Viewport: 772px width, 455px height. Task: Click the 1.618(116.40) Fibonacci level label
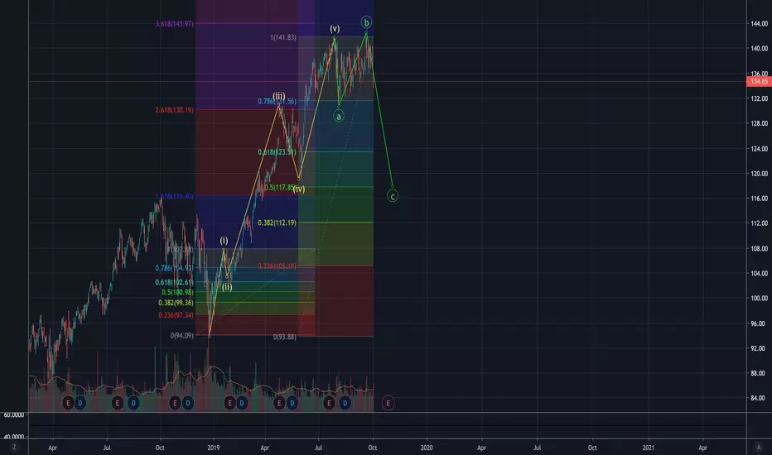click(x=174, y=196)
